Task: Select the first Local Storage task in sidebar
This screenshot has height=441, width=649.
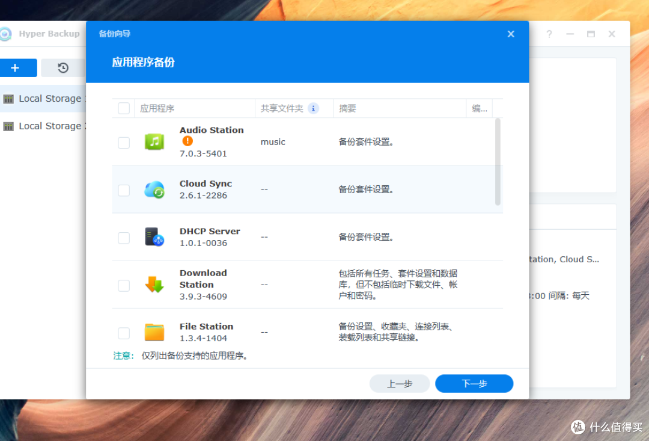Action: point(43,99)
